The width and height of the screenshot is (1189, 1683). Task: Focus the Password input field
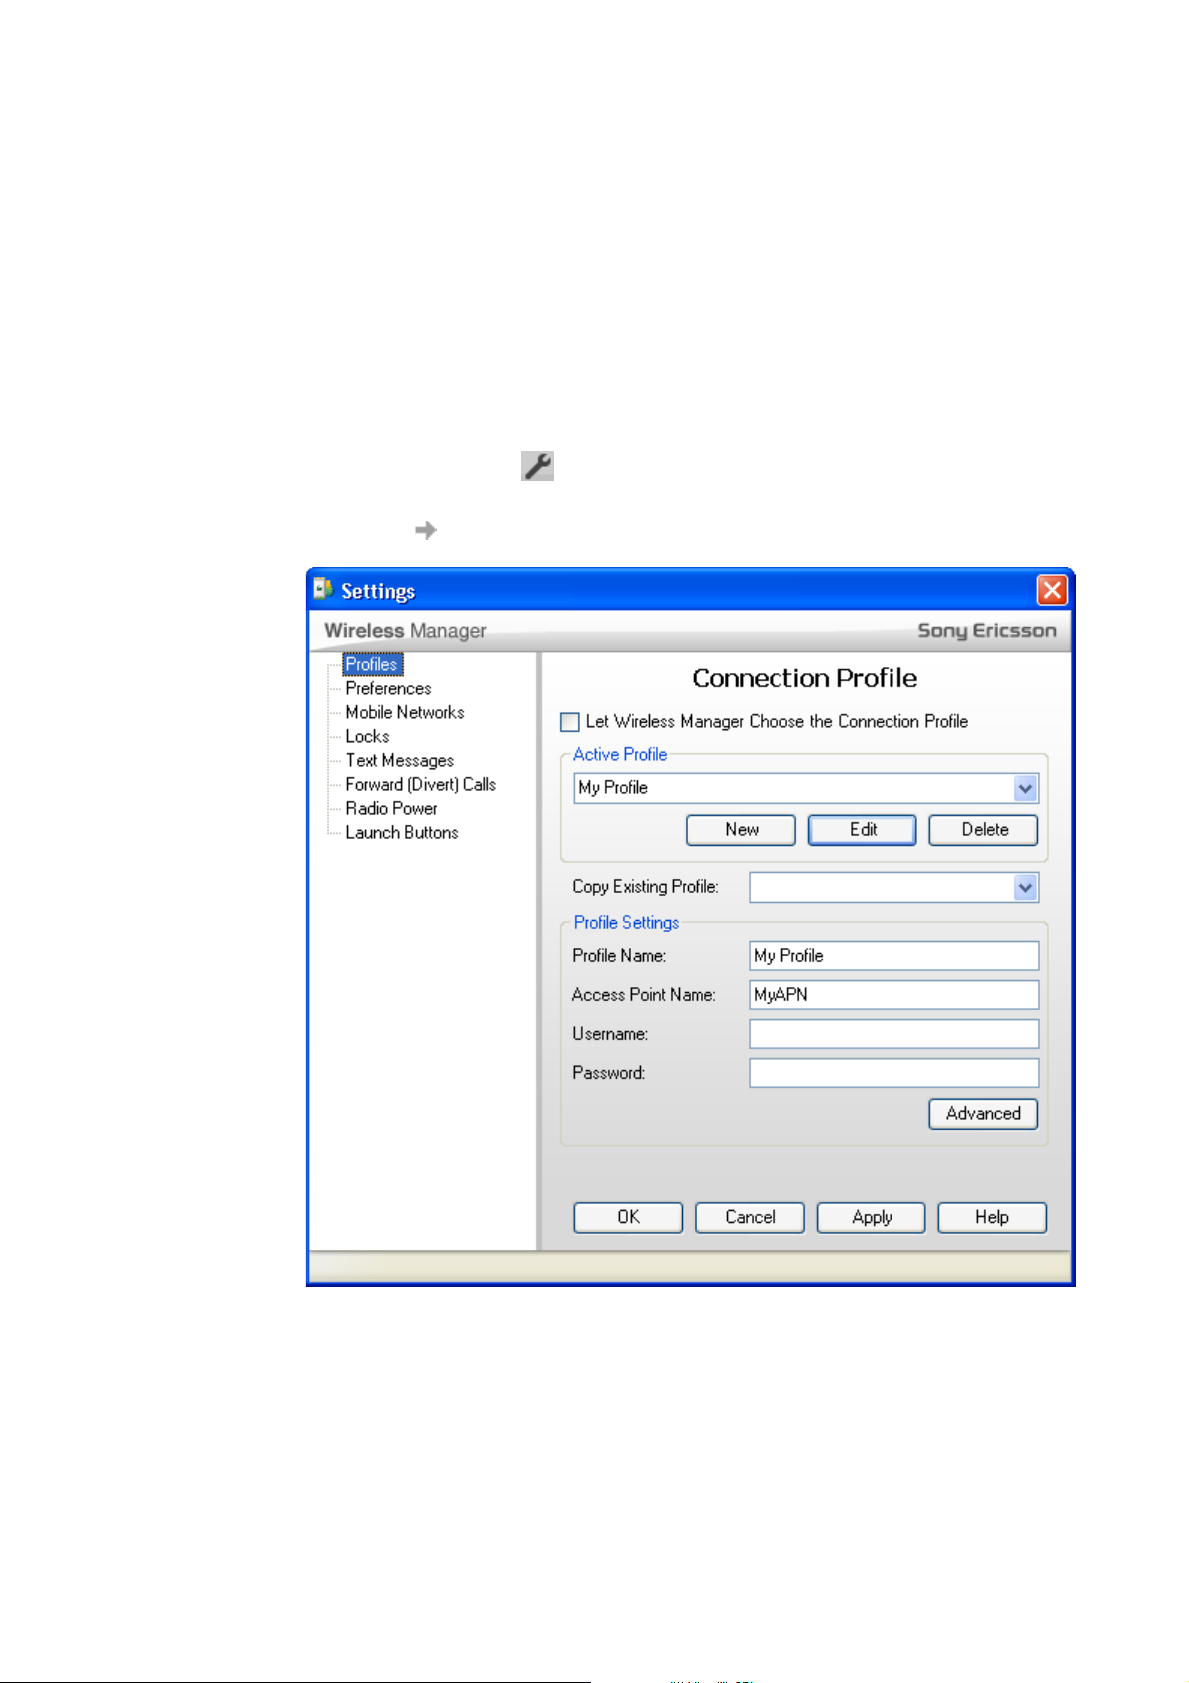tap(894, 1073)
